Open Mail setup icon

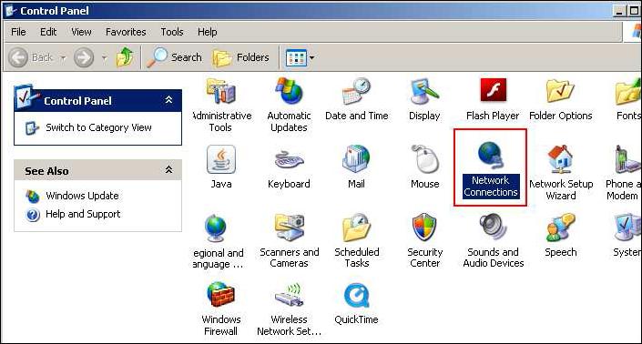356,167
